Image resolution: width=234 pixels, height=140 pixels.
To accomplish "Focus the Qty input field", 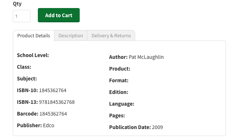I will pyautogui.click(x=22, y=16).
